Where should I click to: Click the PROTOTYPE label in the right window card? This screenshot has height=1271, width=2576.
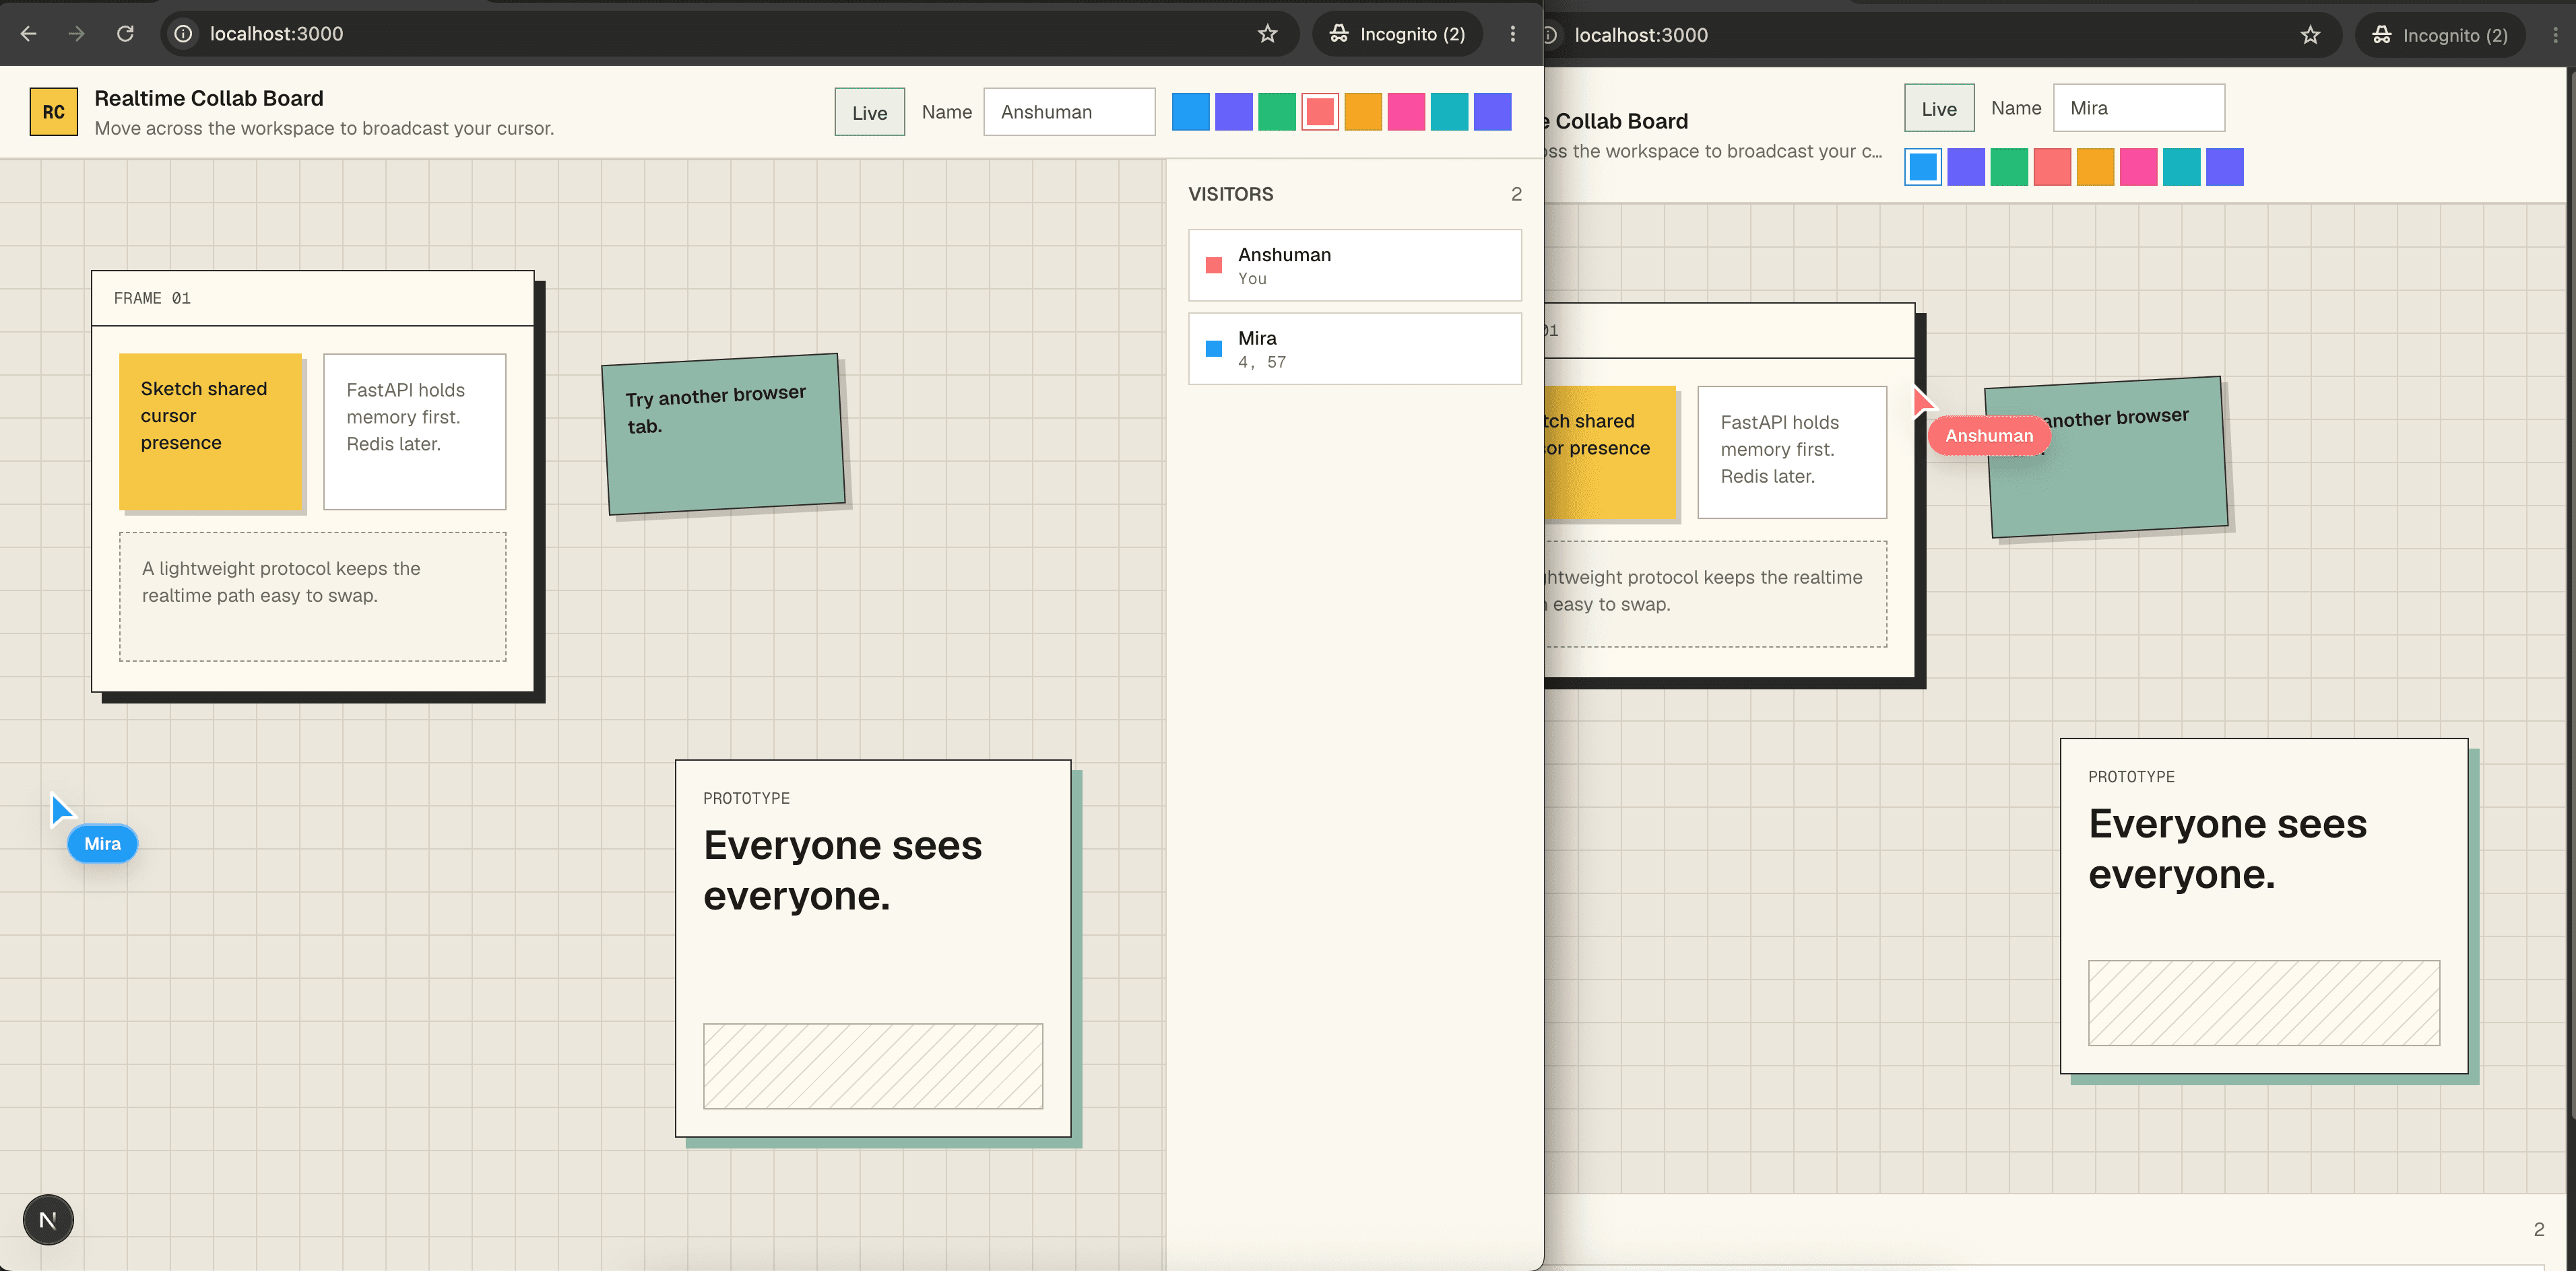pyautogui.click(x=2131, y=776)
